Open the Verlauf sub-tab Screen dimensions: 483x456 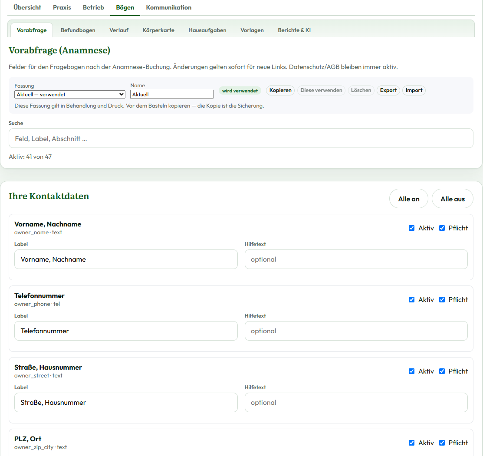[119, 30]
